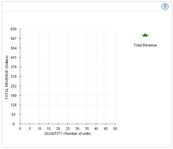The image size is (173, 149).
Task: Click the QUANTITY (Number of units) axis title
Action: [68, 134]
